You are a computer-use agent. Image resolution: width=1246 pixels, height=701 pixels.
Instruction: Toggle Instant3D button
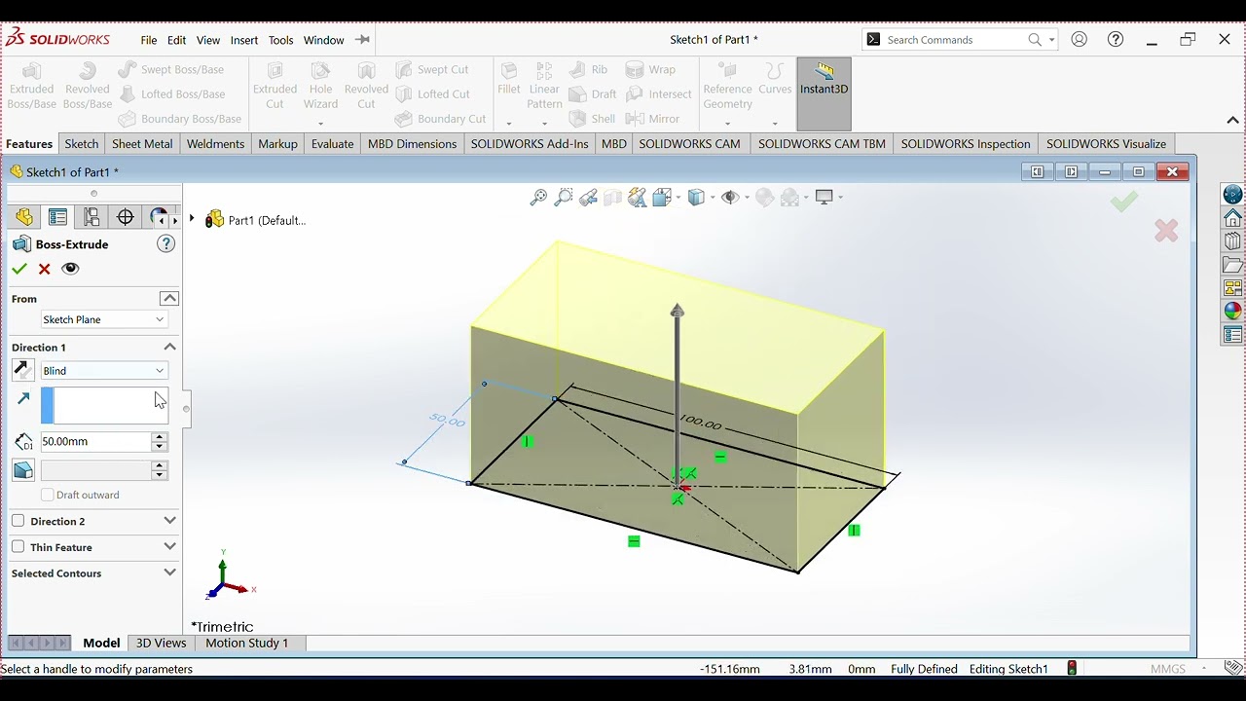point(824,93)
